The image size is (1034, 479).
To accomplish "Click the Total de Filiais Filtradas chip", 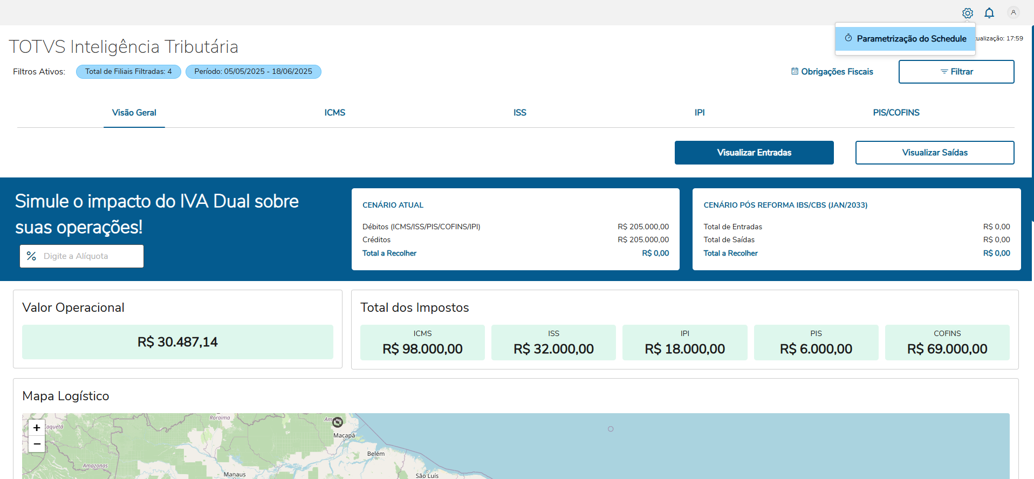I will pyautogui.click(x=128, y=72).
